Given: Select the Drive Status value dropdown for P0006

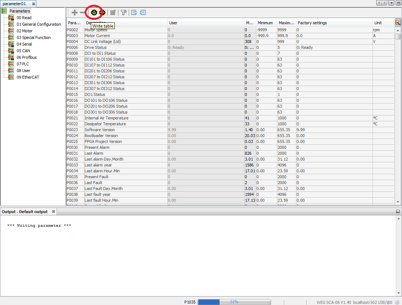Looking at the screenshot, I should (202, 47).
